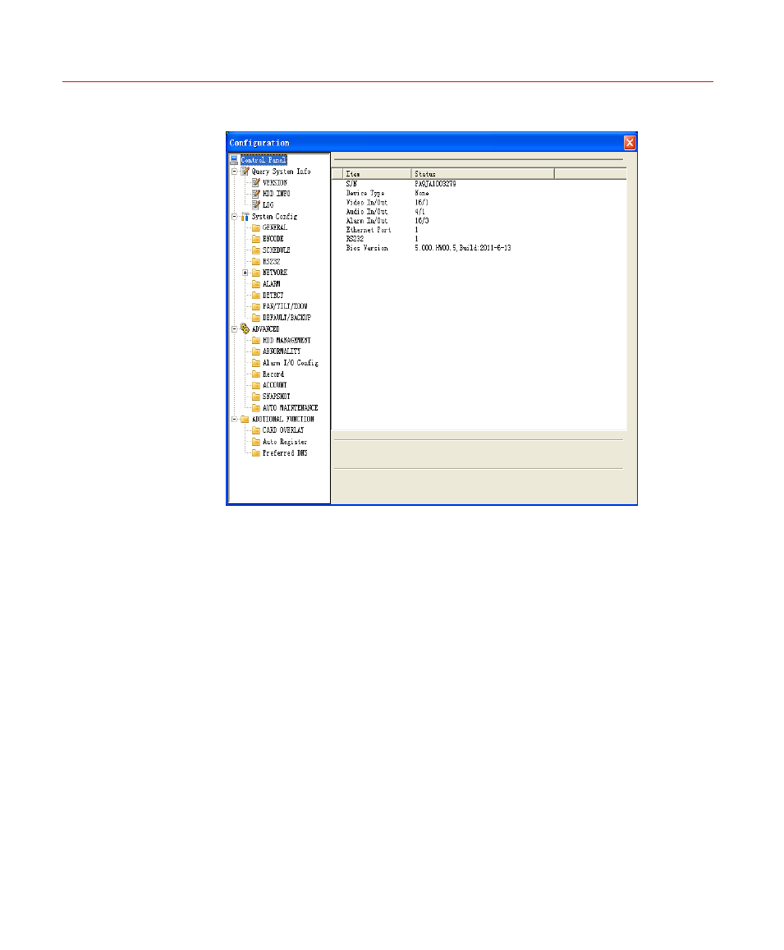Click the DETECT folder icon
This screenshot has width=784, height=950.
pos(255,296)
